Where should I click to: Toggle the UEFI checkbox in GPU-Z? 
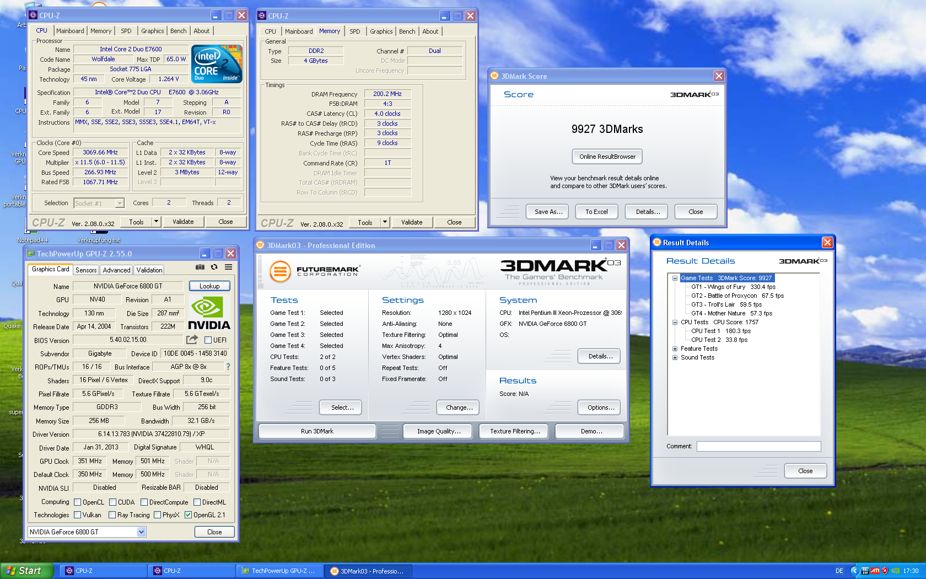coord(208,340)
